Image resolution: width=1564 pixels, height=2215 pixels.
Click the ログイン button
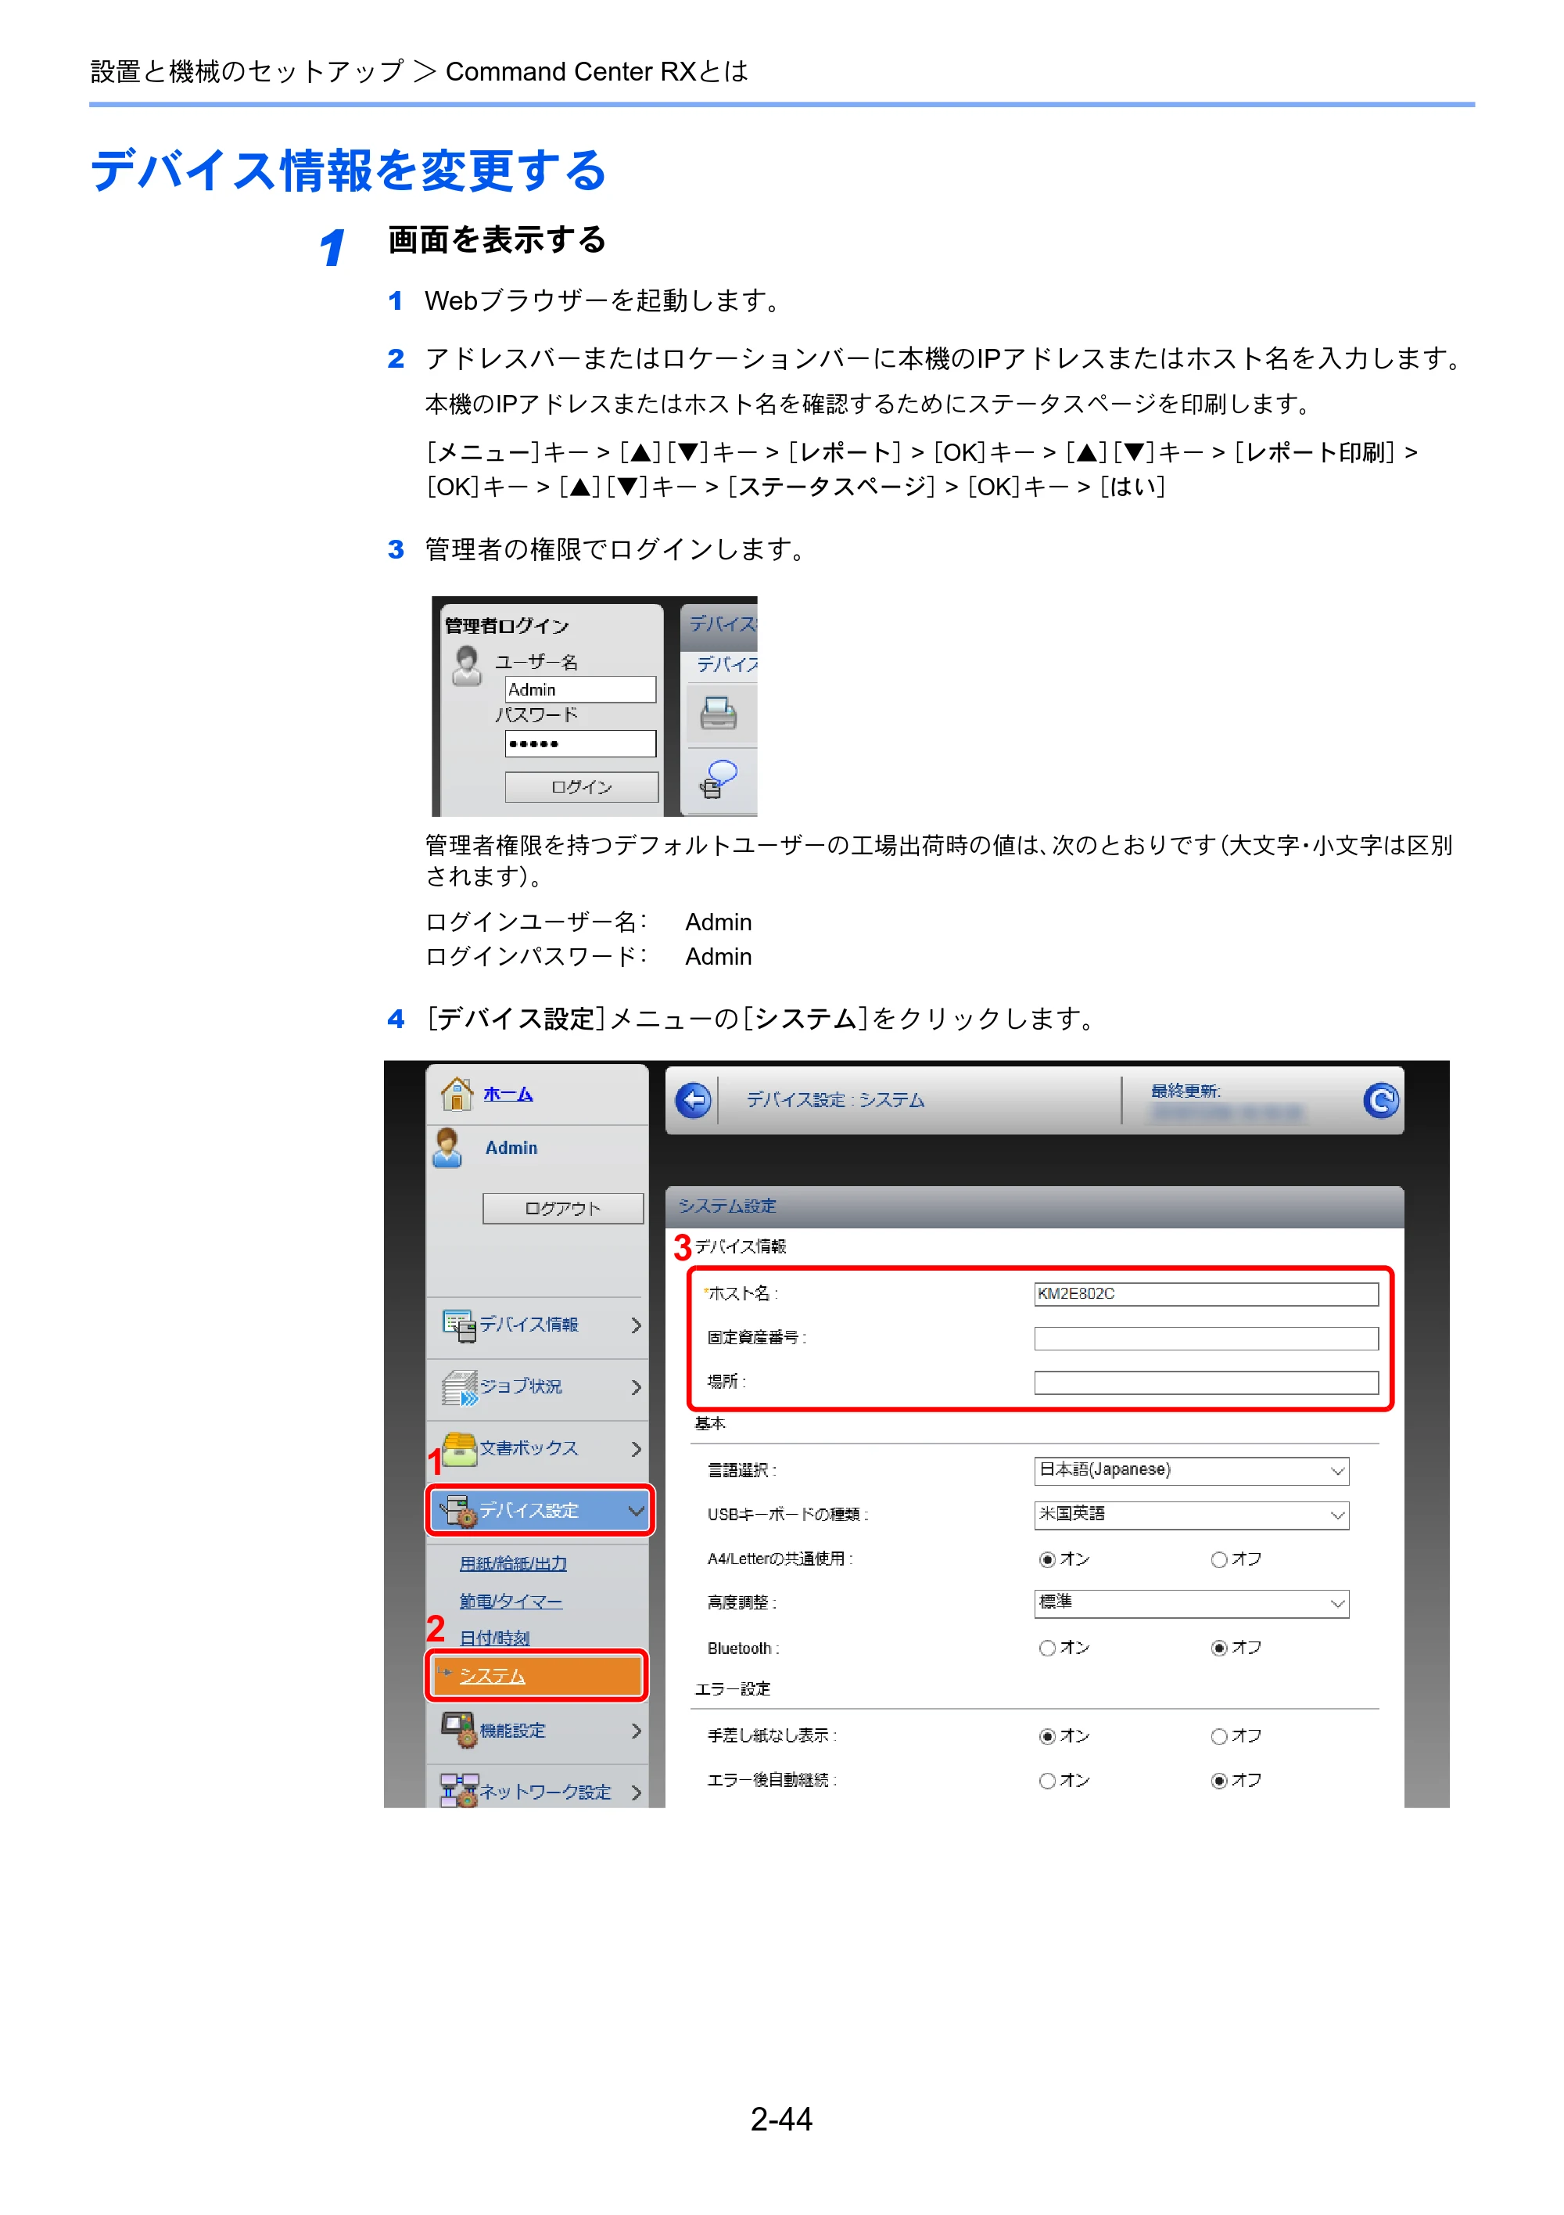[582, 786]
